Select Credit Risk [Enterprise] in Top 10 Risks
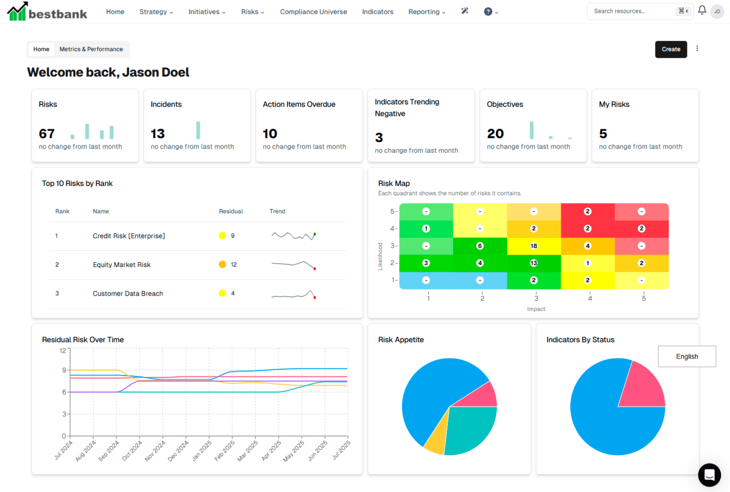This screenshot has height=492, width=730. (x=129, y=236)
